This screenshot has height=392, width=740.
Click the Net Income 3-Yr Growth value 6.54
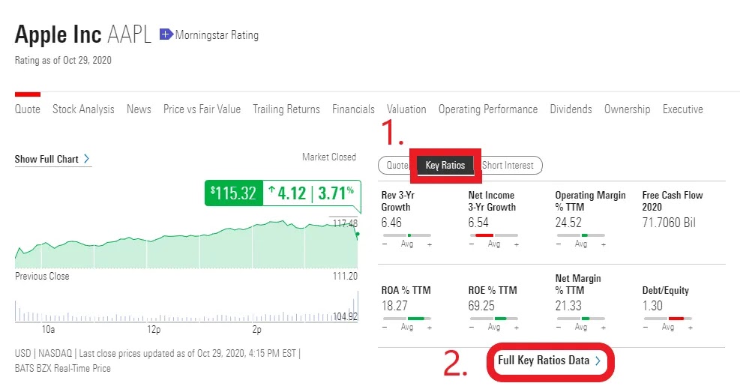478,223
